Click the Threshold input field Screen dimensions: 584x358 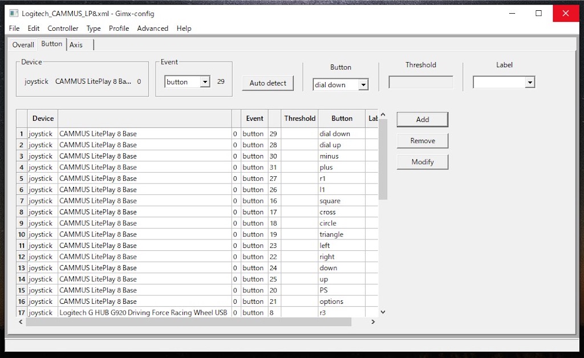click(421, 82)
